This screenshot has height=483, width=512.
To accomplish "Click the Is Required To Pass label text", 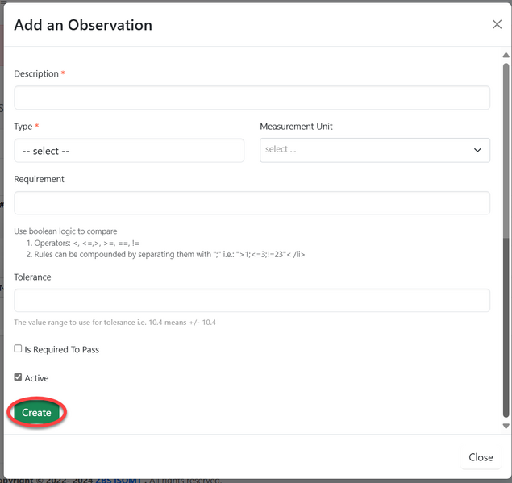I will click(x=62, y=350).
